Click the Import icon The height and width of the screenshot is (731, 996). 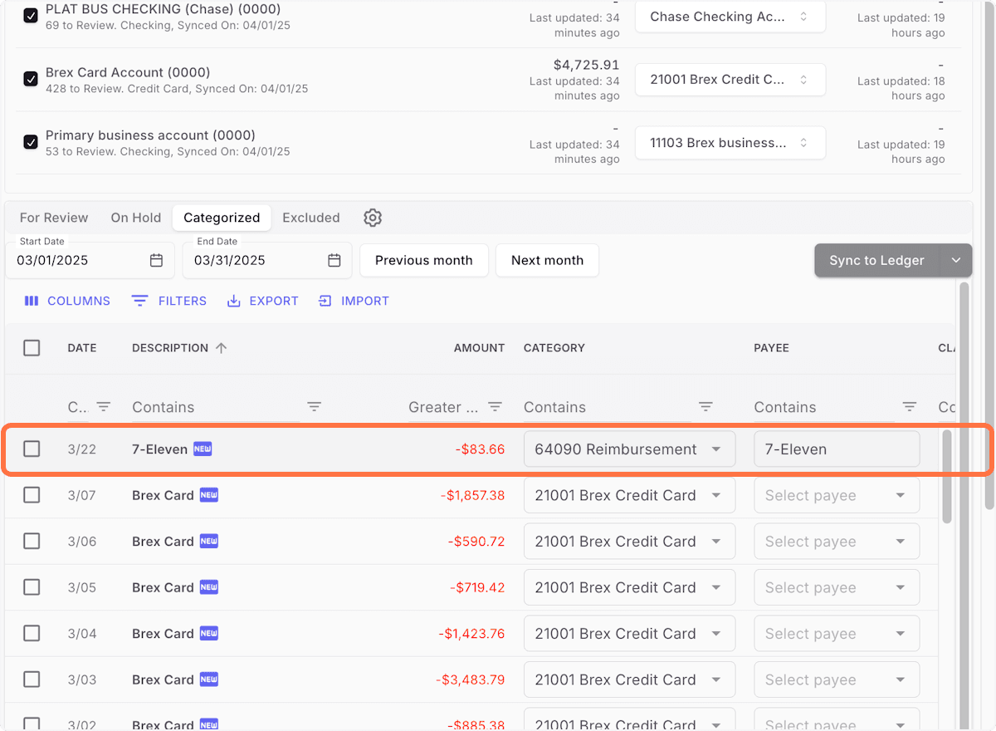pos(325,301)
